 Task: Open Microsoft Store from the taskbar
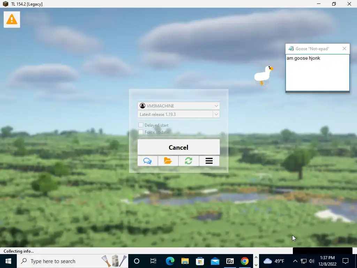click(200, 261)
